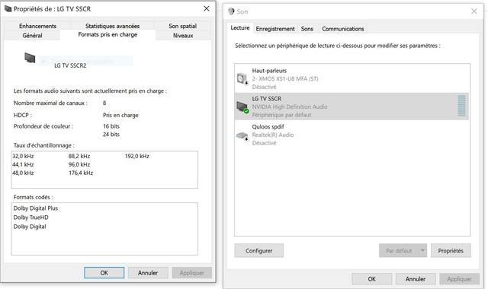This screenshot has height=289, width=488.
Task: Click the 176,4 kHz sample rate
Action: 81,173
